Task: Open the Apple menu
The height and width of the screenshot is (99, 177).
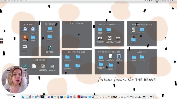Action: (x=2, y=1)
